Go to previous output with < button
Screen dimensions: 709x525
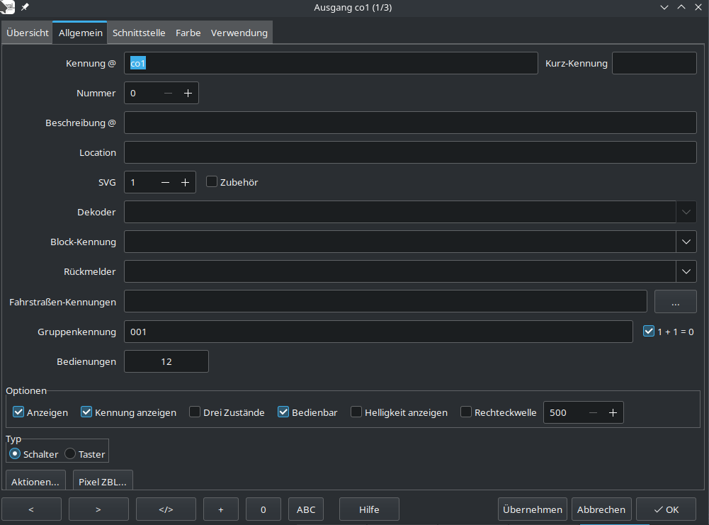(30, 509)
